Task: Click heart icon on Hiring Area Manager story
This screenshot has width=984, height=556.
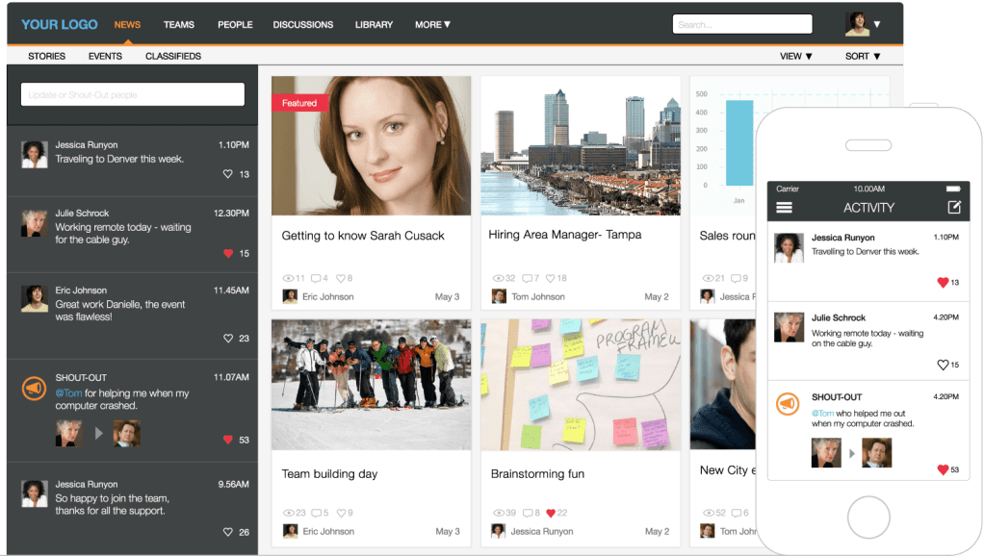Action: pos(551,278)
